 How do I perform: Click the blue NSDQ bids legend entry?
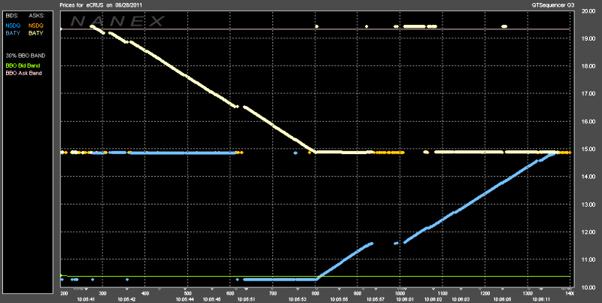click(x=13, y=26)
